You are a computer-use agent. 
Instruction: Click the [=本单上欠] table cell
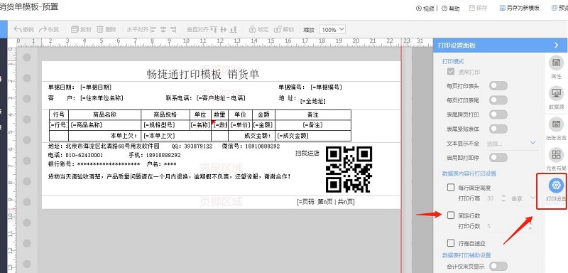pyautogui.click(x=175, y=136)
